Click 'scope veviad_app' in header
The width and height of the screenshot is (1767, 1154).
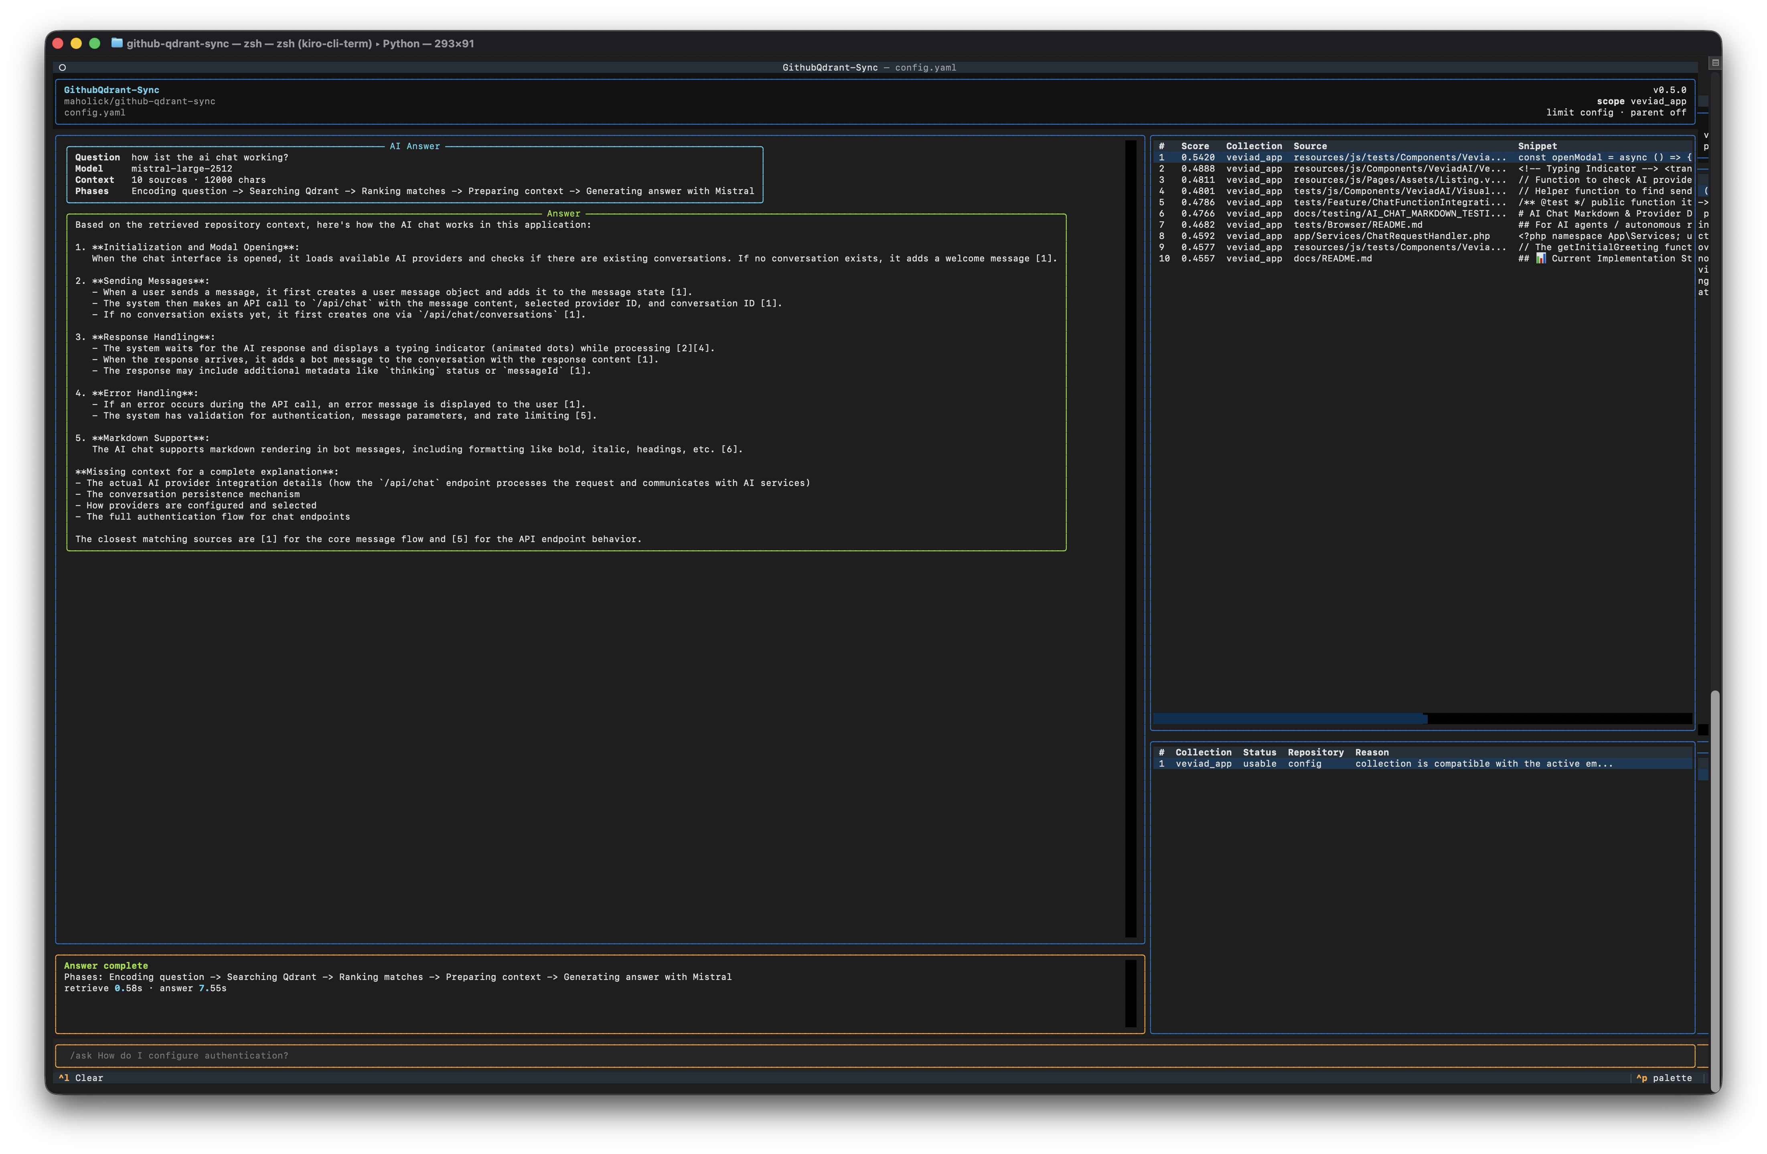pyautogui.click(x=1641, y=101)
